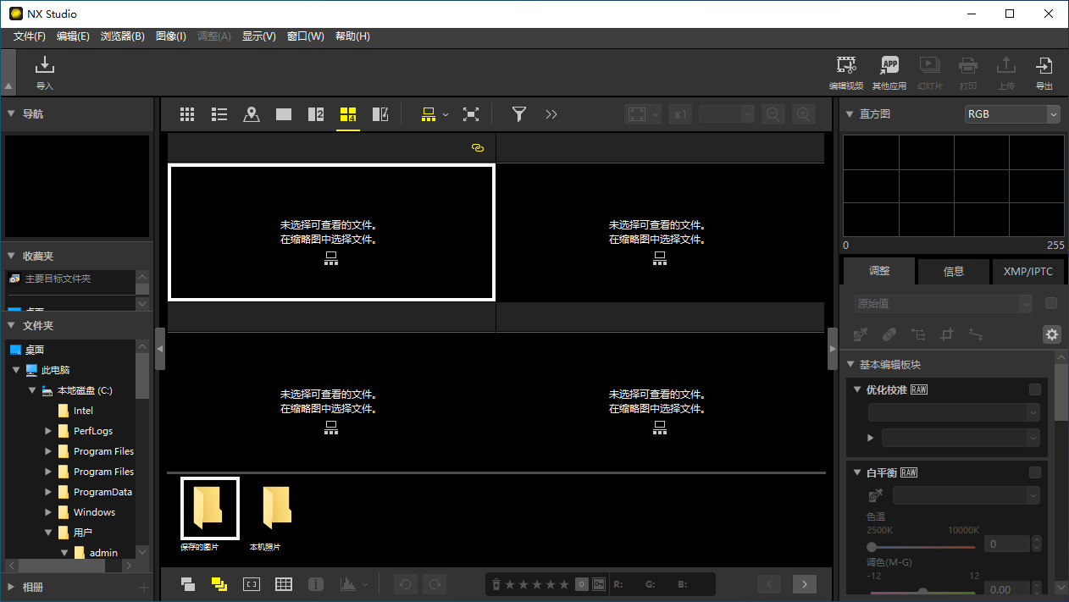Image resolution: width=1069 pixels, height=602 pixels.
Task: Activate the 4-image multi-preview layout
Action: [x=347, y=113]
